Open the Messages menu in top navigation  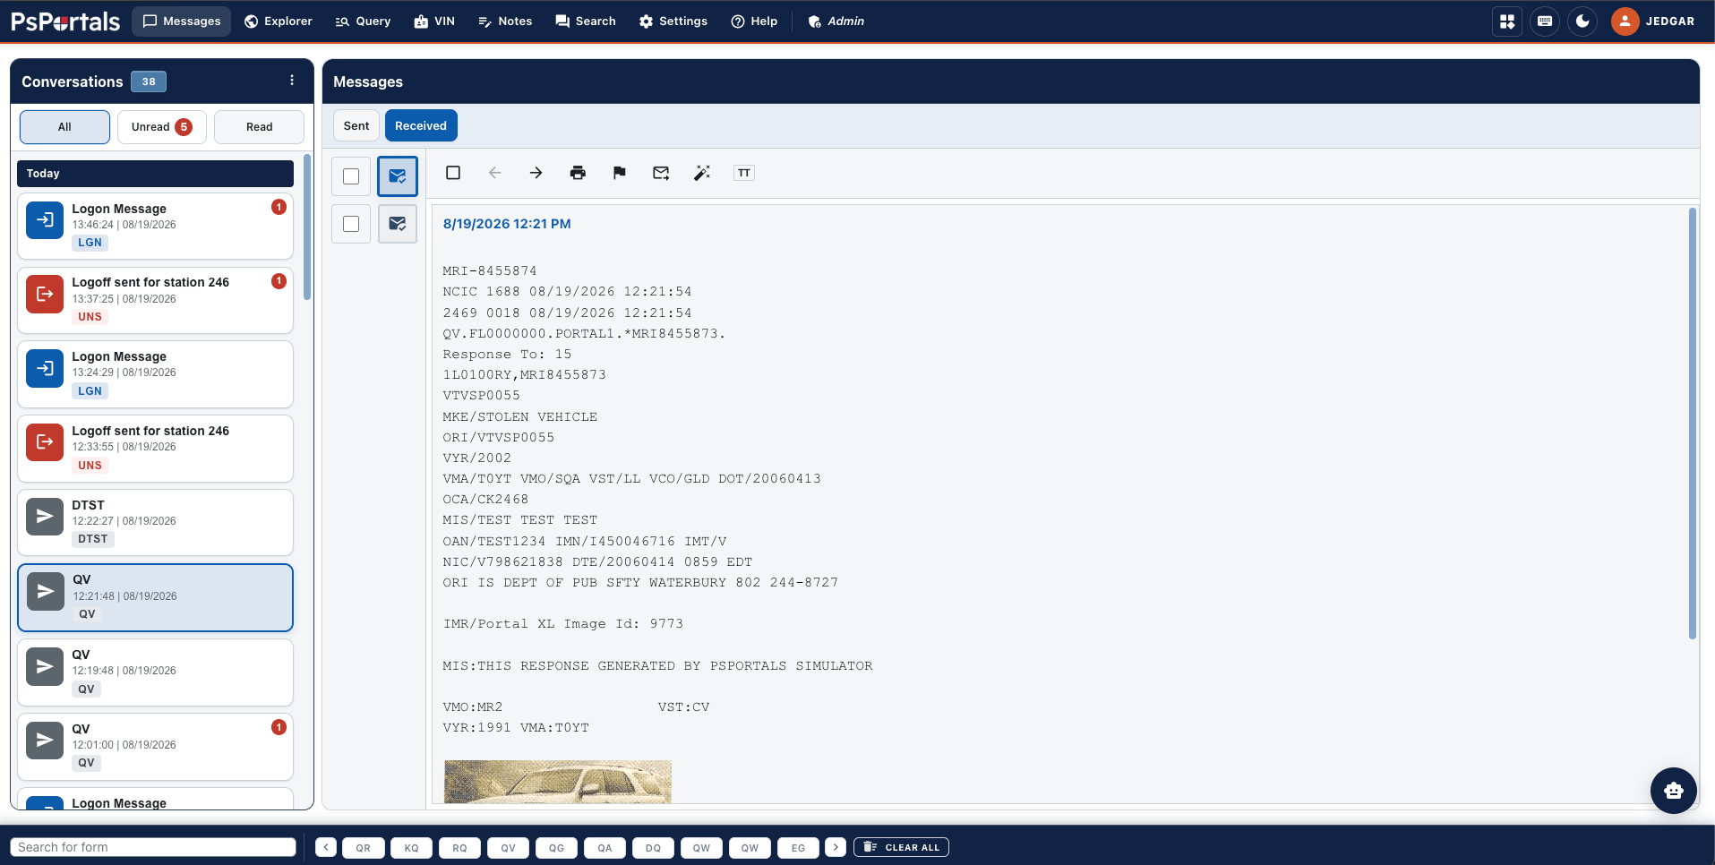(182, 21)
